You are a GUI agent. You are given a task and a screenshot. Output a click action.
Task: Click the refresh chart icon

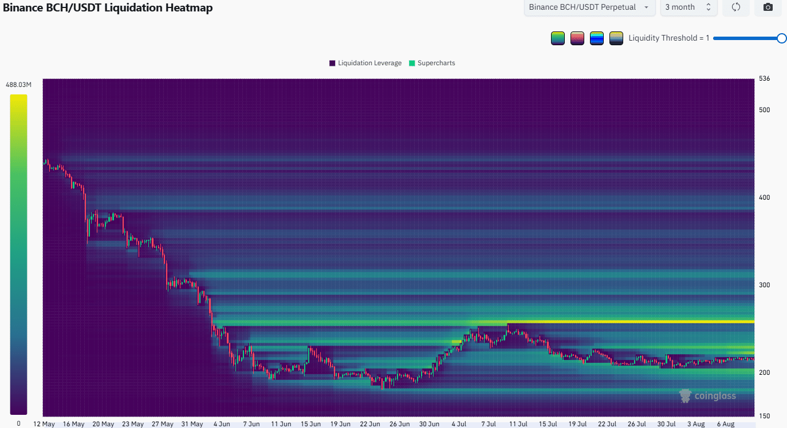736,7
